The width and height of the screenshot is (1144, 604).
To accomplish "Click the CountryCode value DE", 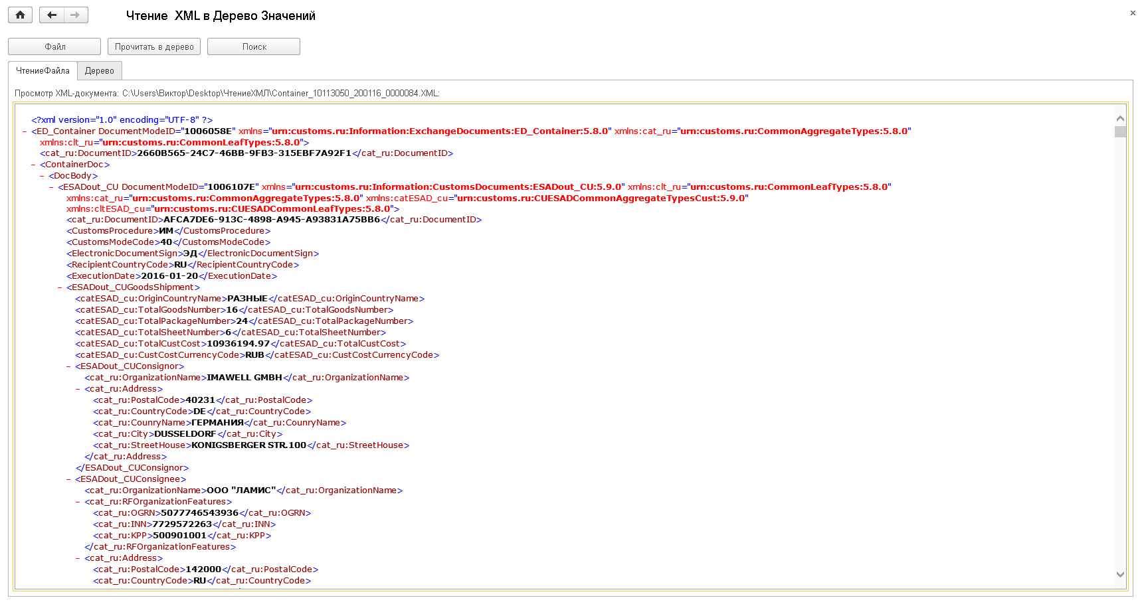I will 199,412.
